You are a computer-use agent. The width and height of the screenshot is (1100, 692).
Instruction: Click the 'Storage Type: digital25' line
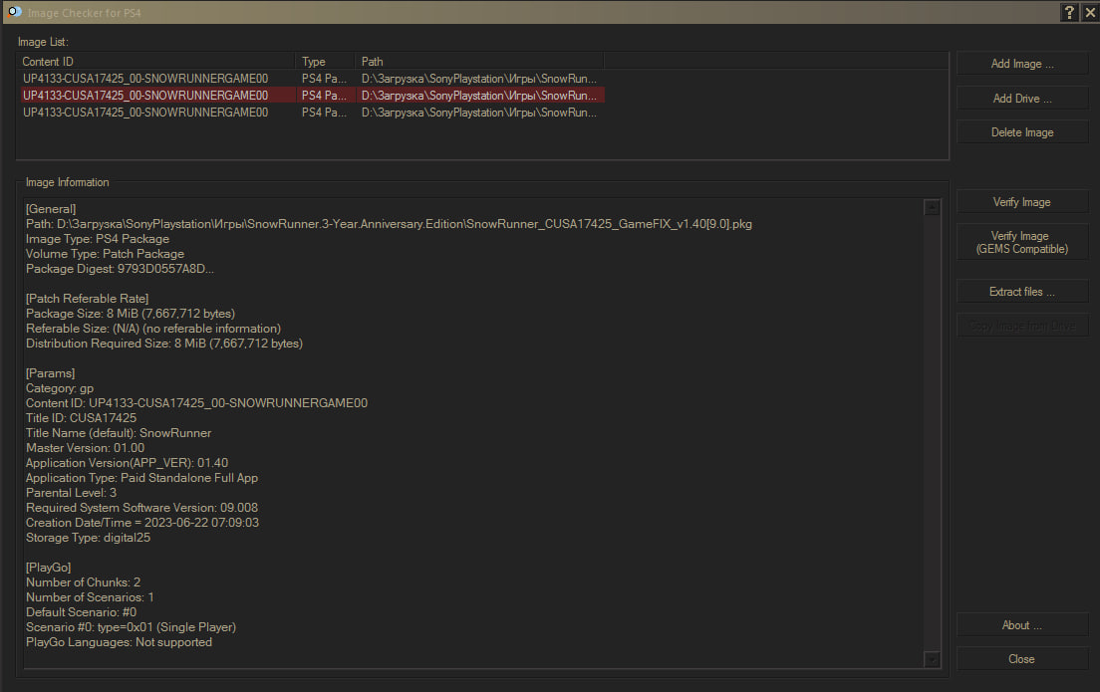coord(88,538)
